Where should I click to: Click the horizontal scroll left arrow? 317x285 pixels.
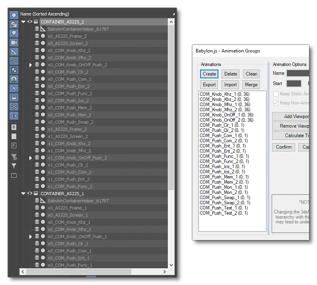(23, 271)
